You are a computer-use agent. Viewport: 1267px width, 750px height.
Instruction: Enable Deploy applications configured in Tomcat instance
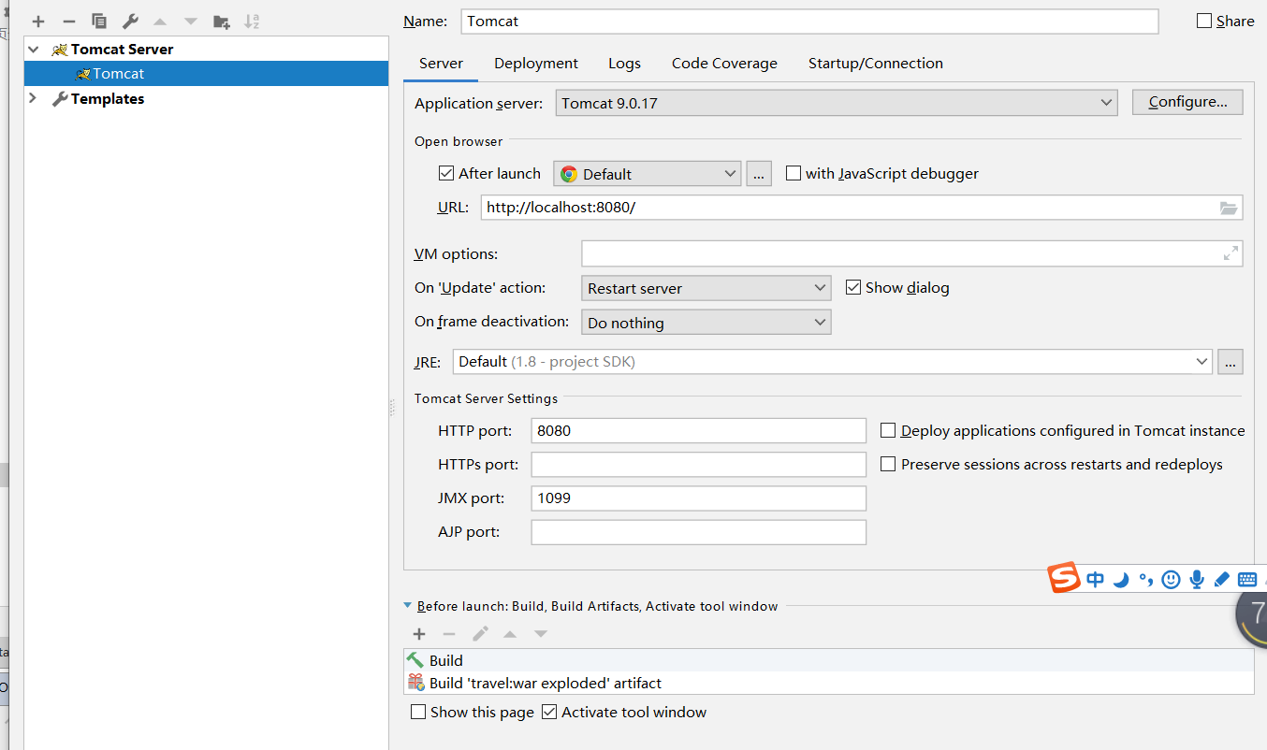tap(888, 430)
